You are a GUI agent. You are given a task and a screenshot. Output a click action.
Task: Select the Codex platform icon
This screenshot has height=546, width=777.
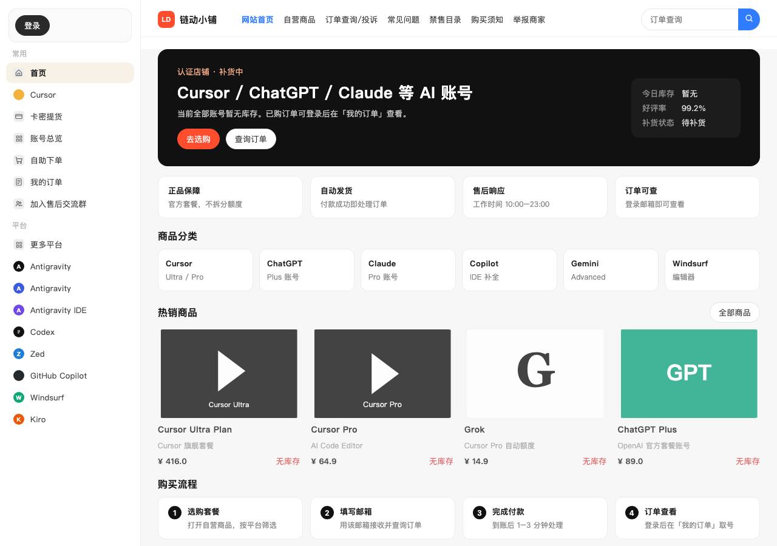pos(19,332)
